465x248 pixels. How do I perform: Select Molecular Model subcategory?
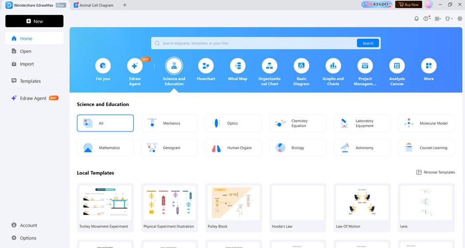click(x=426, y=123)
